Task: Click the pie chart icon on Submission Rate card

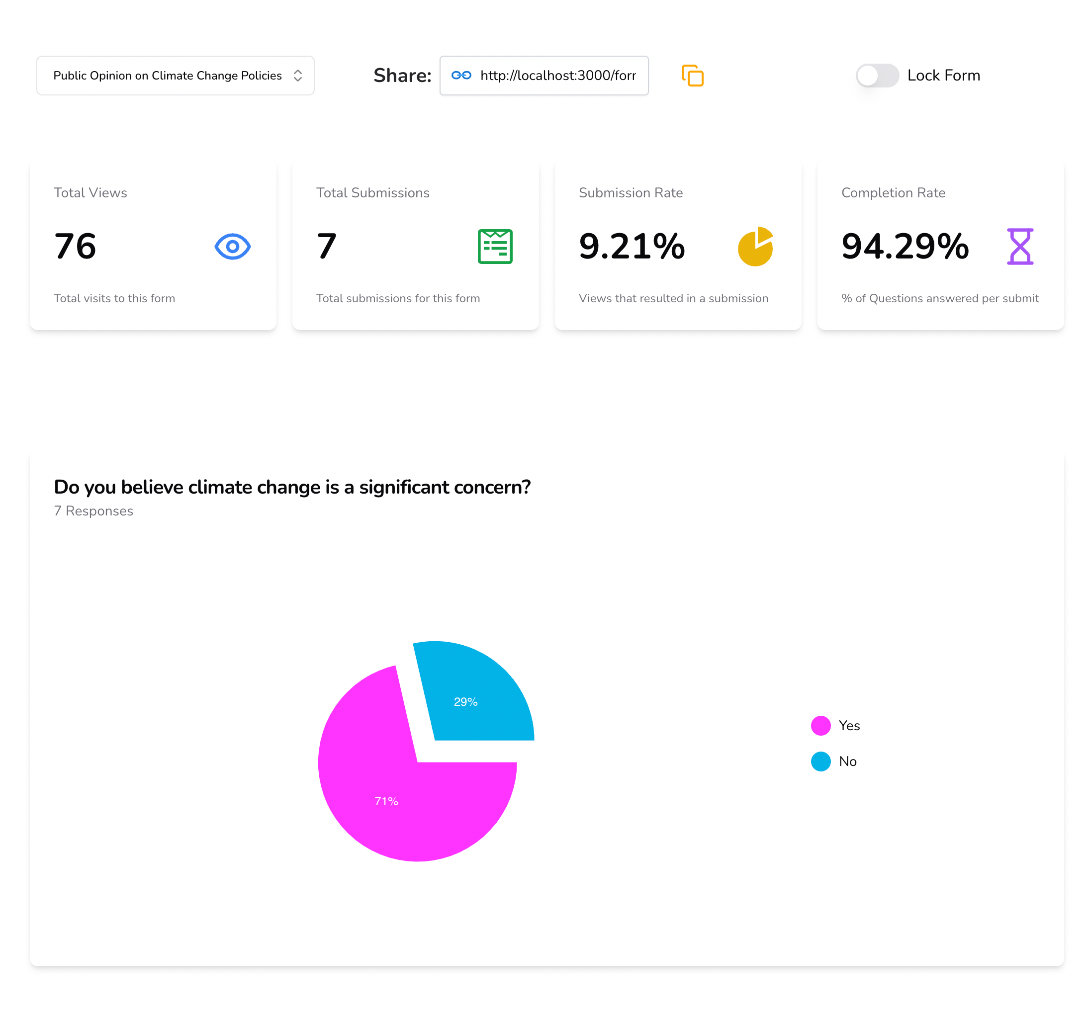Action: [x=756, y=247]
